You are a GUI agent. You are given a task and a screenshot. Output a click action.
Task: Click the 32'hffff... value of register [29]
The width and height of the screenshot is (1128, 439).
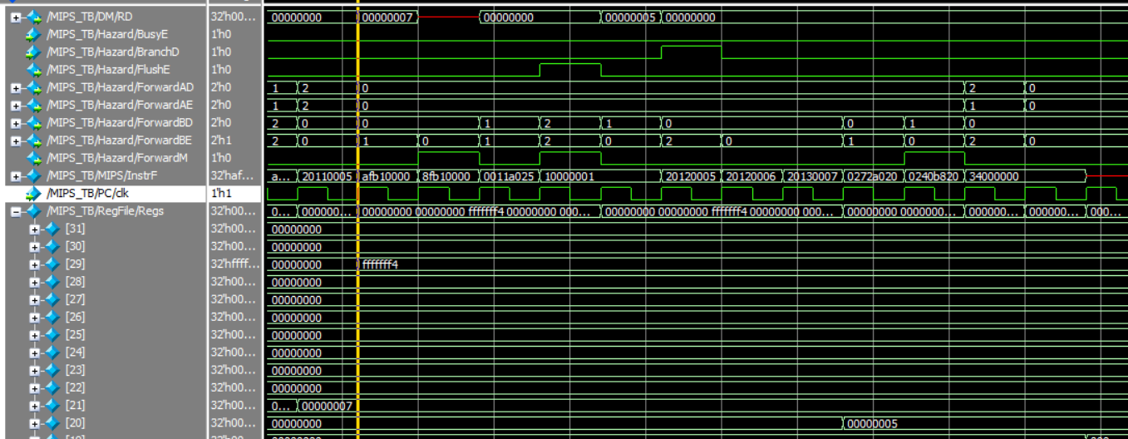point(234,264)
